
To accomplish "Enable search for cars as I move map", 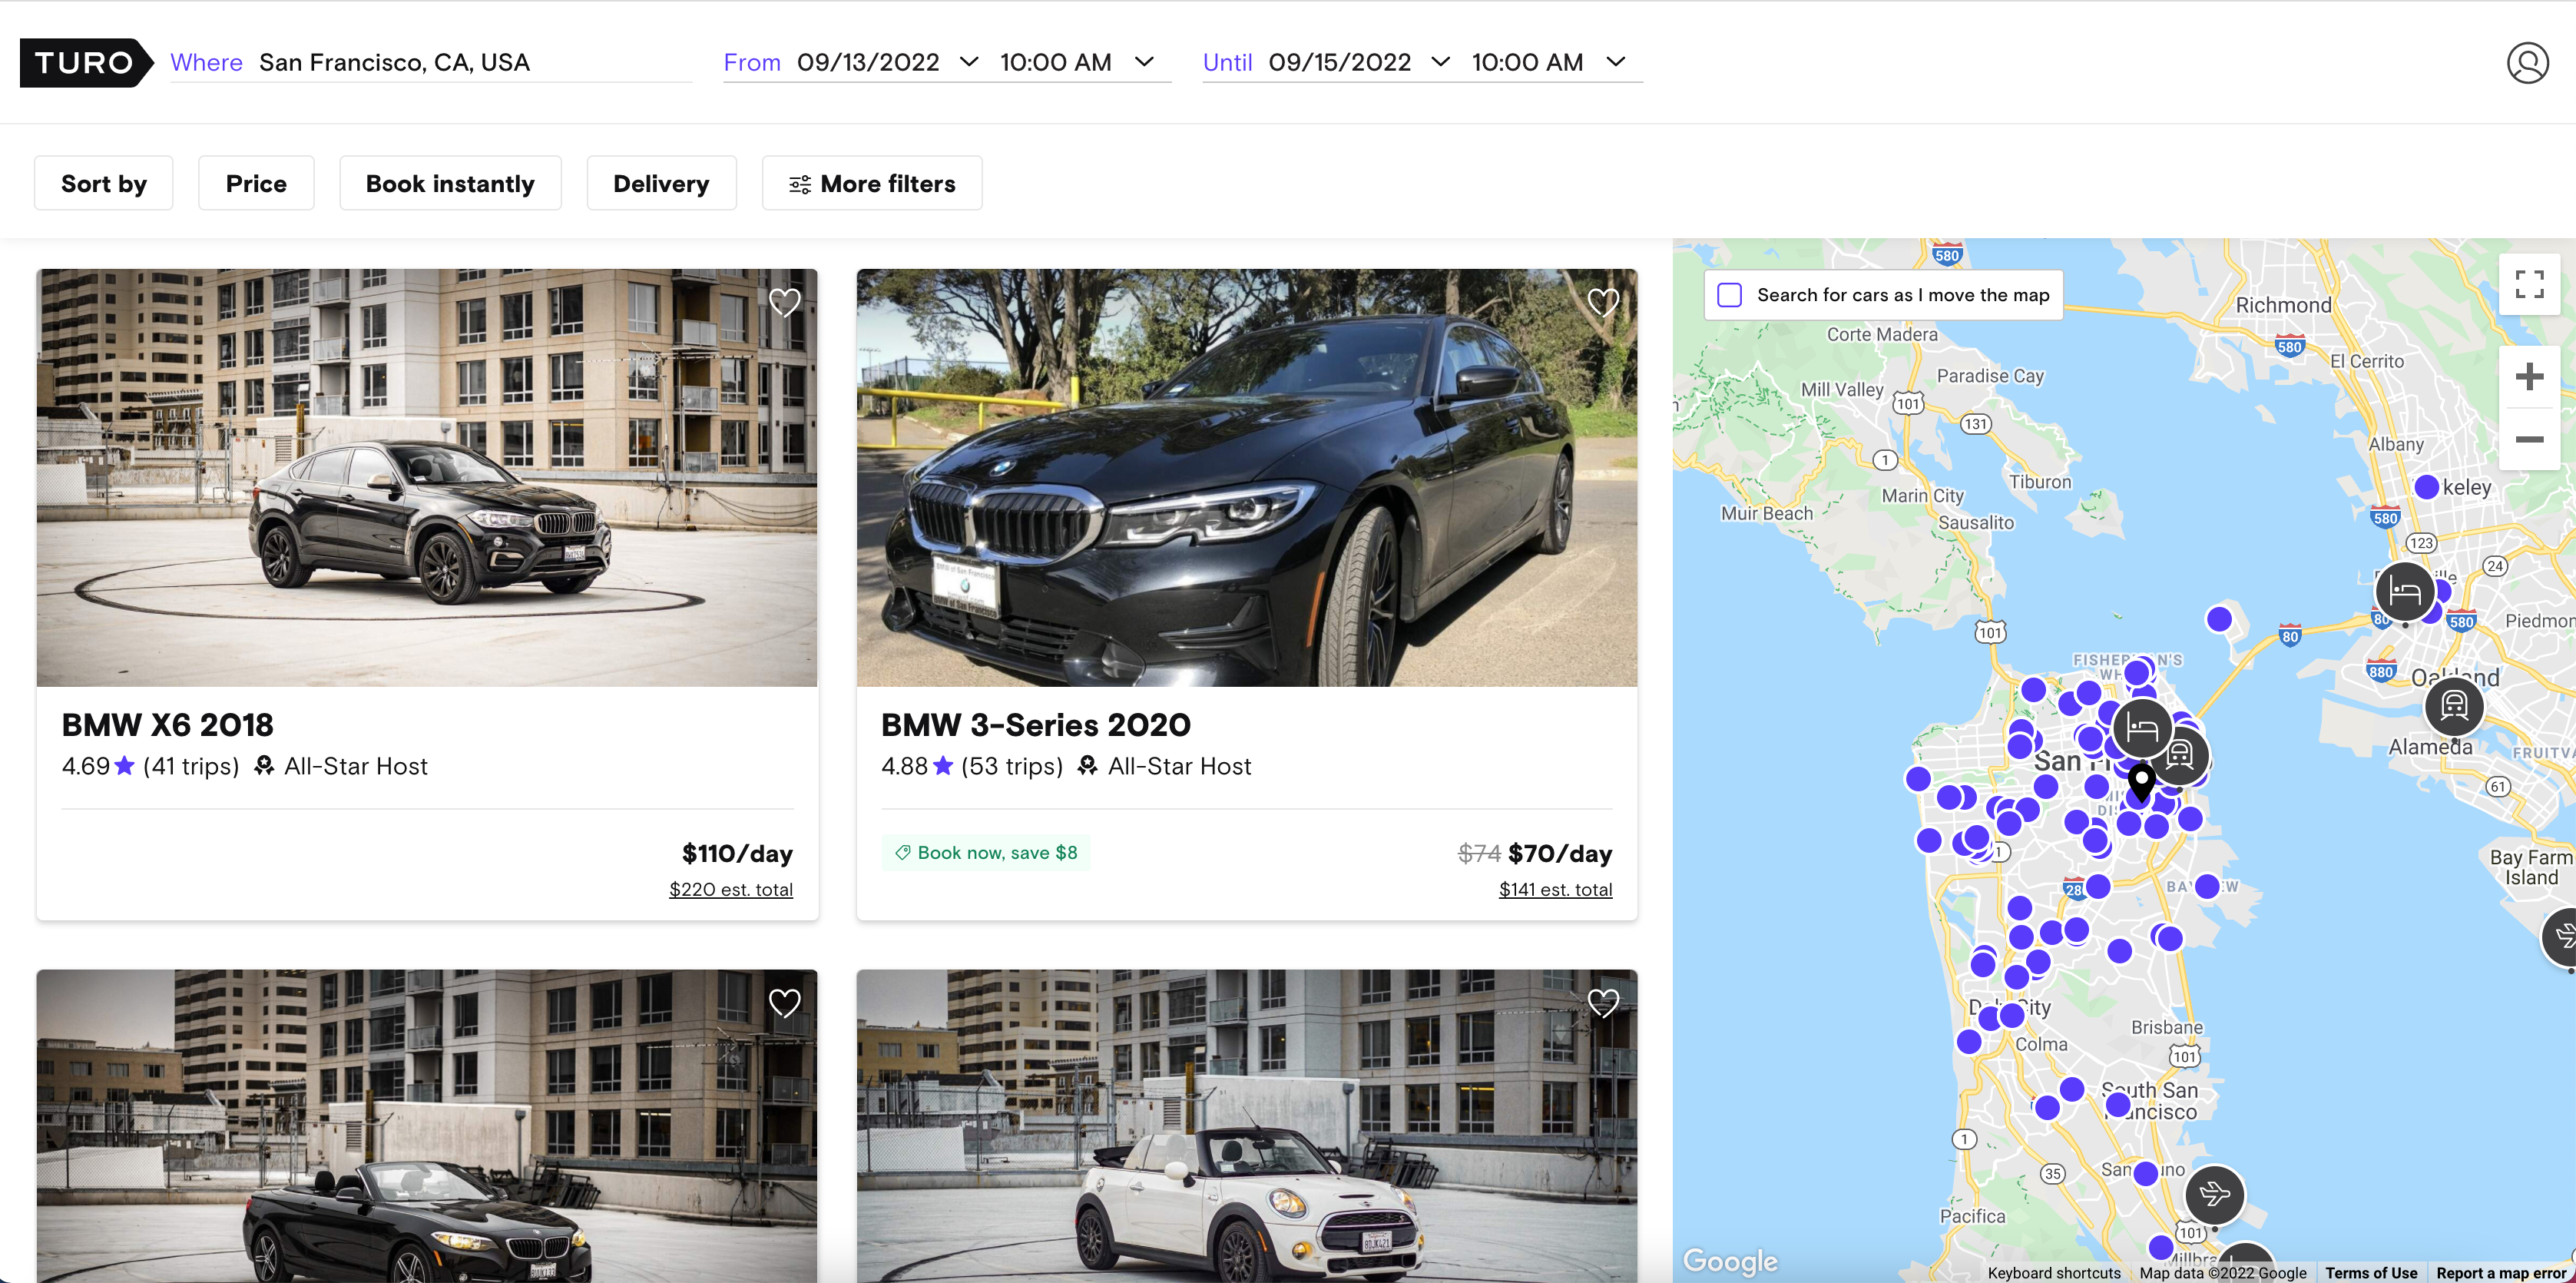I will 1729,295.
